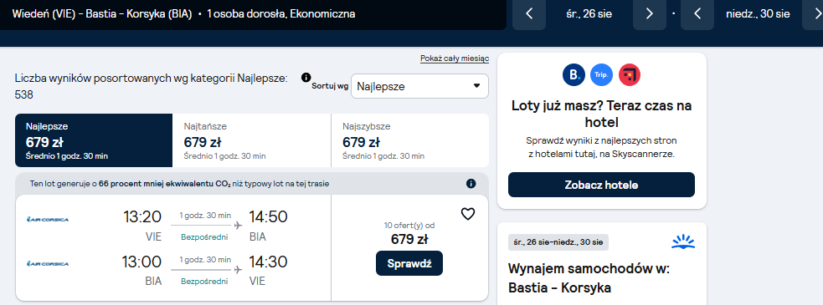
Task: Click the Booking.com logo icon
Action: click(574, 74)
